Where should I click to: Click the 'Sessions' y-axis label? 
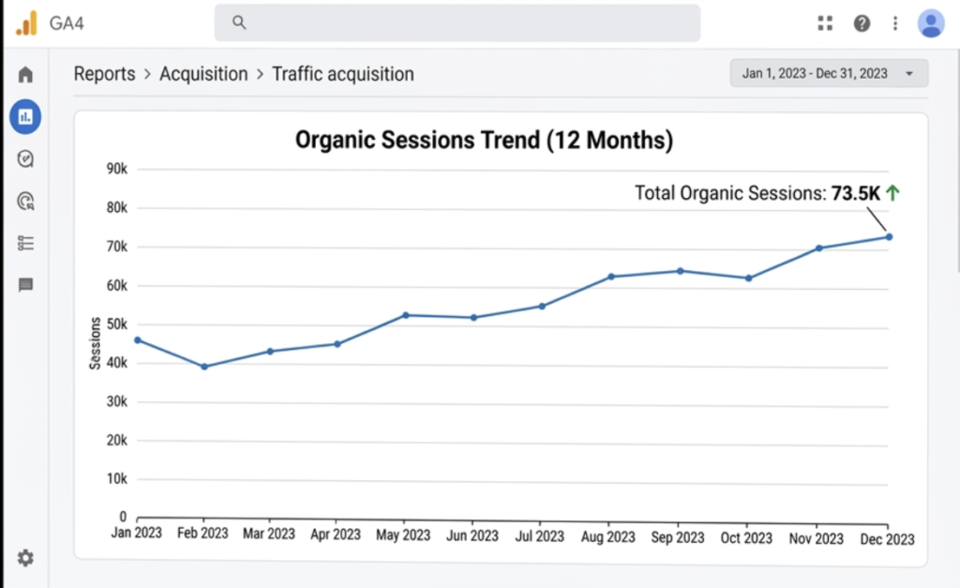point(95,343)
